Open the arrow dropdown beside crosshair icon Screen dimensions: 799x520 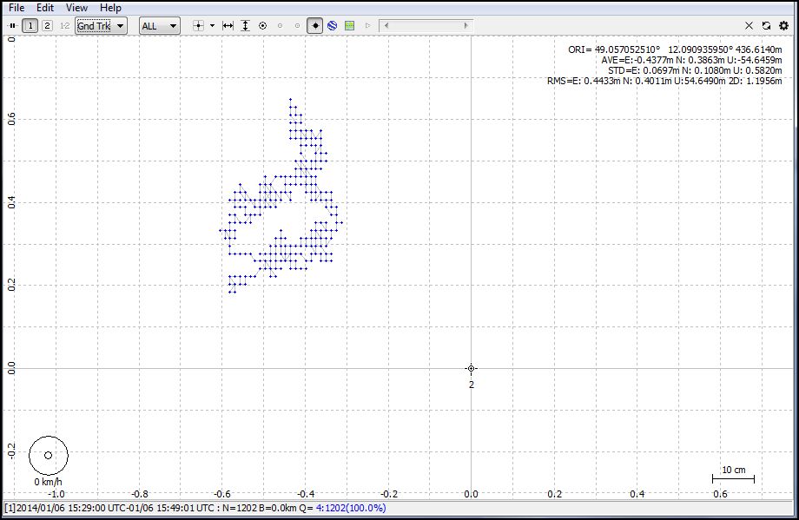click(212, 26)
